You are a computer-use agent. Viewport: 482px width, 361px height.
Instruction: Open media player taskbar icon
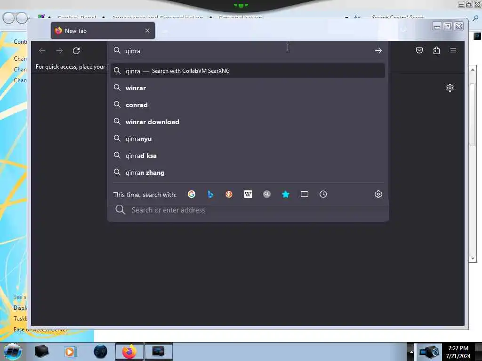(x=70, y=352)
